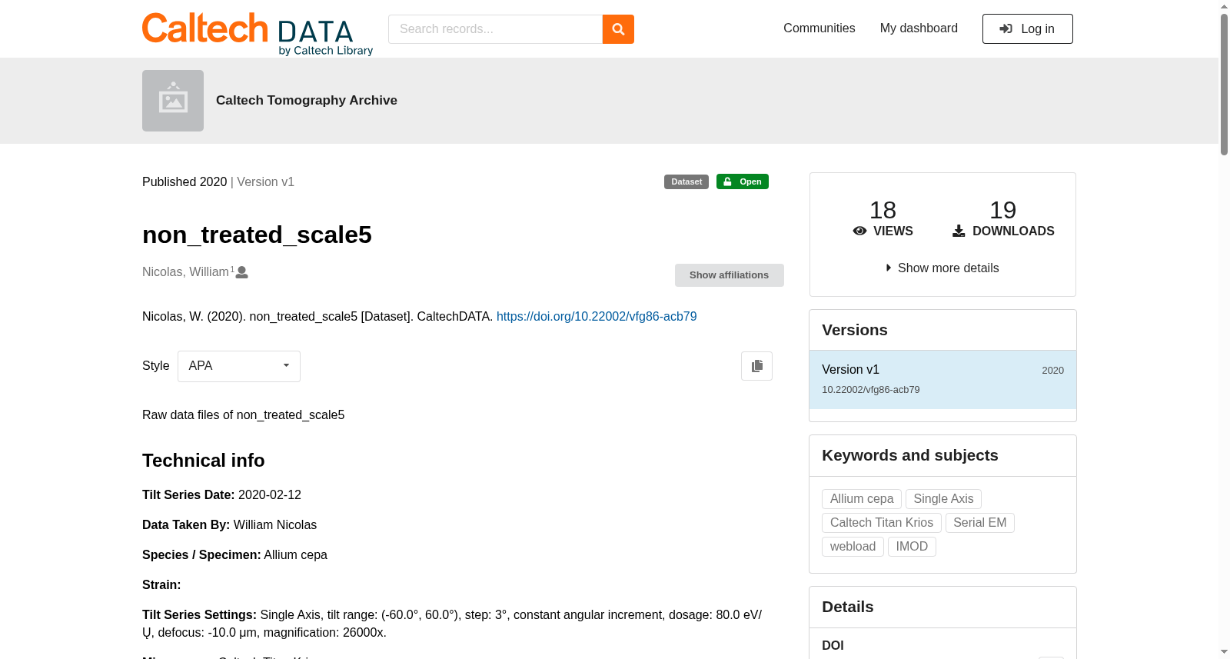Click the green Open access badge
Image resolution: width=1230 pixels, height=659 pixels.
click(743, 181)
